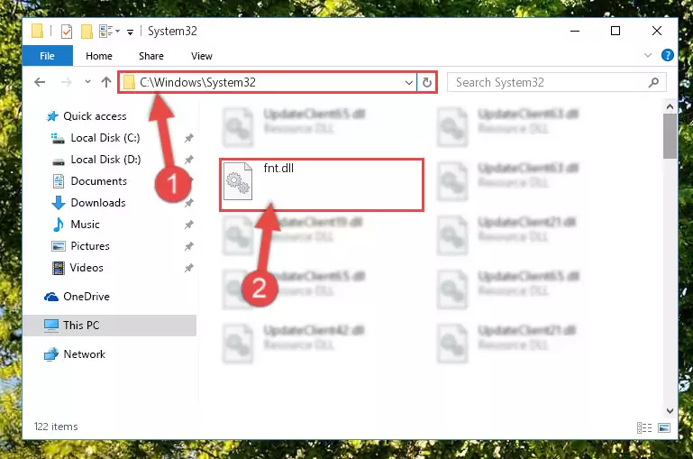Click pin icon beside Music
The height and width of the screenshot is (459, 693).
[x=188, y=225]
